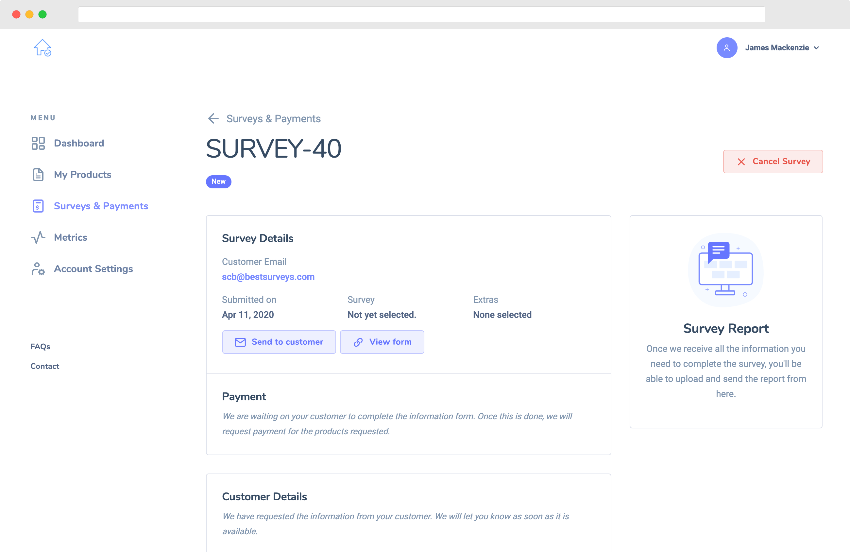Click the user avatar circle
Image resolution: width=850 pixels, height=552 pixels.
pyautogui.click(x=726, y=48)
